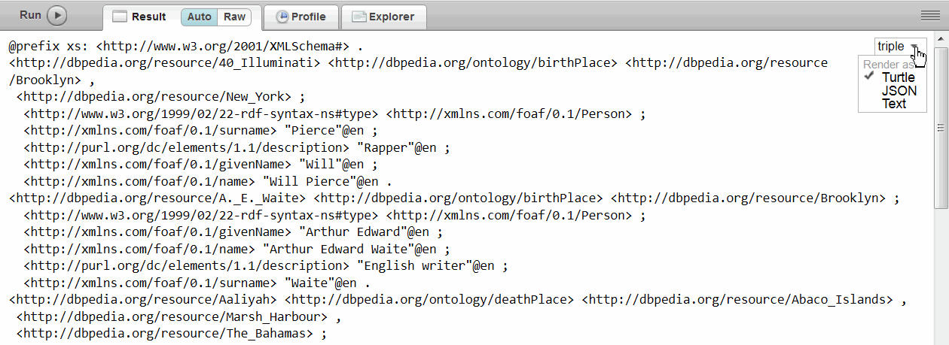This screenshot has height=345, width=949.
Task: Select Turtle render format
Action: pyautogui.click(x=898, y=77)
